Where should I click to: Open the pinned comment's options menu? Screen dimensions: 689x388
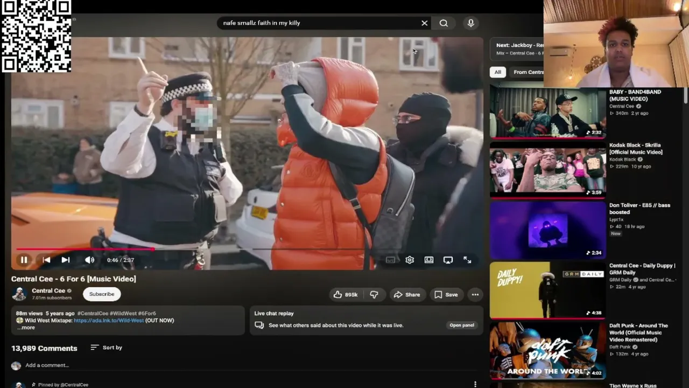point(475,384)
